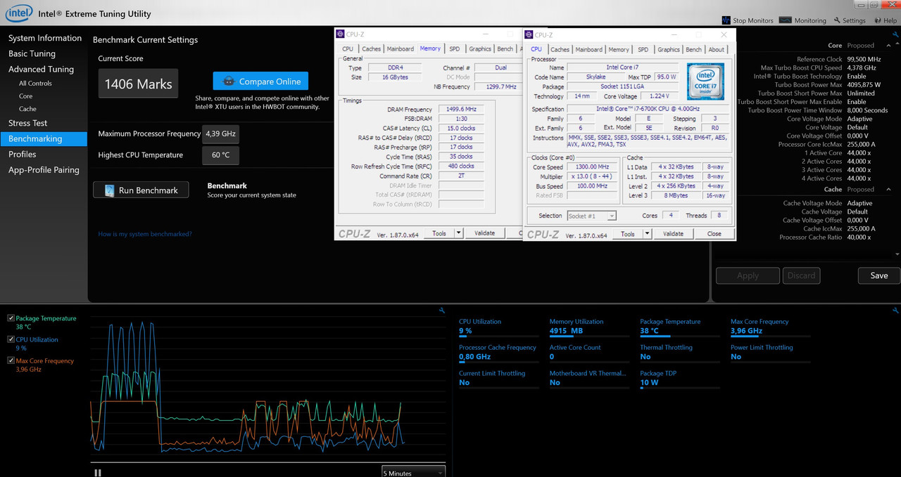This screenshot has width=901, height=477.
Task: Switch to Mainboard tab in CPU-Z Memory window
Action: (x=401, y=49)
